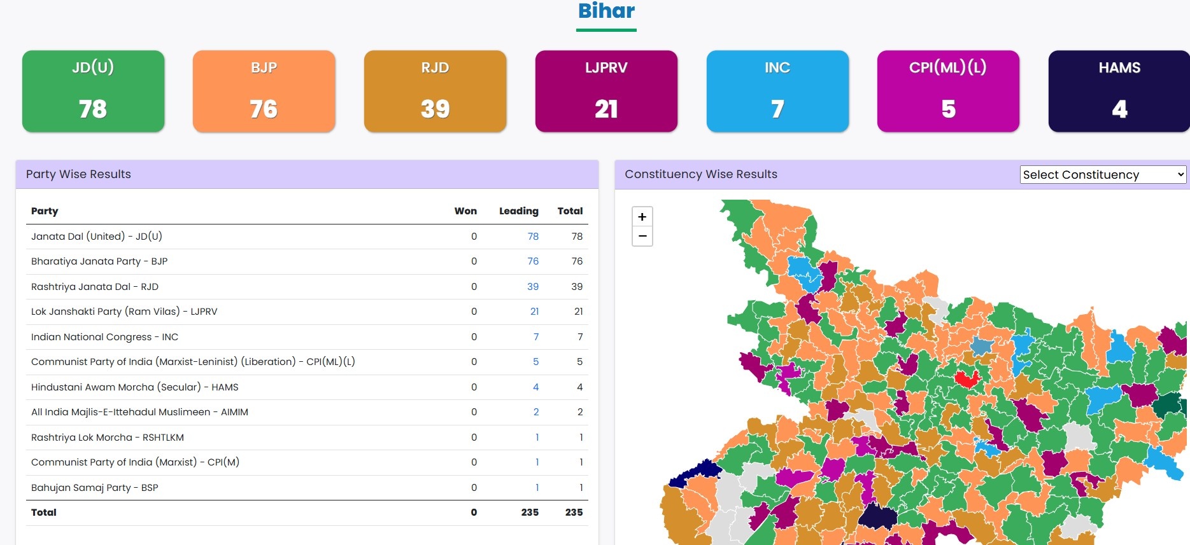Open HAMS leading count 4 link
The height and width of the screenshot is (545, 1190).
tap(536, 387)
